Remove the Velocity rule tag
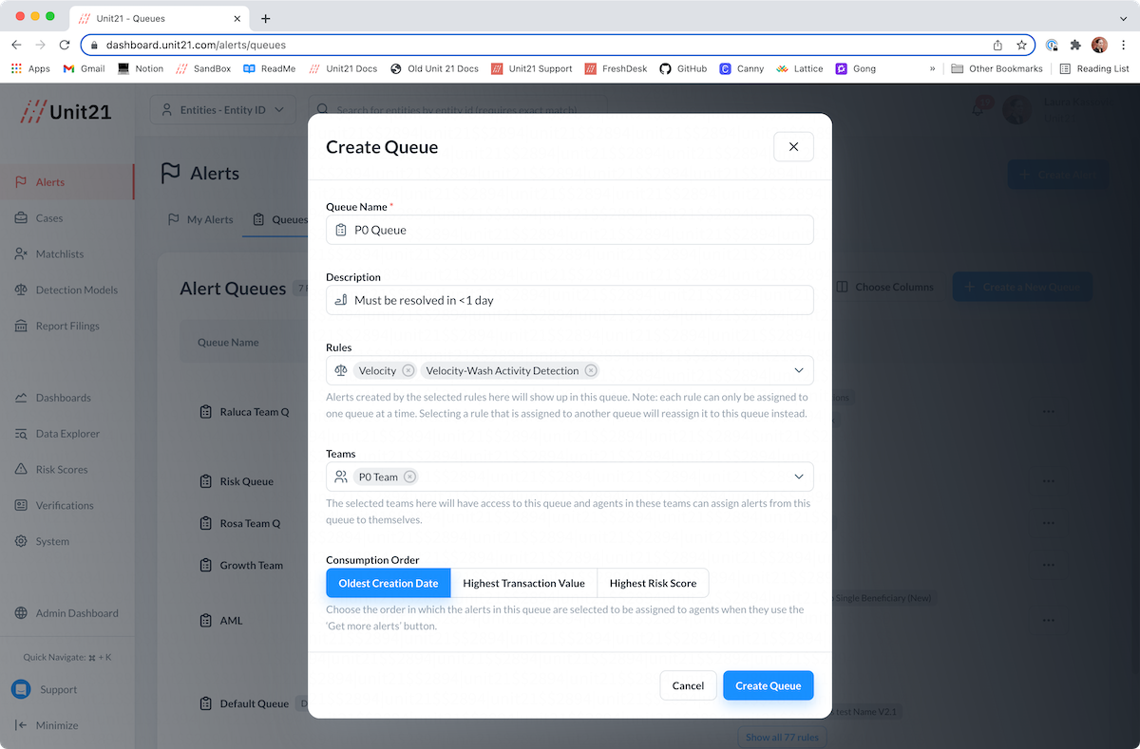Image resolution: width=1140 pixels, height=749 pixels. coord(408,370)
